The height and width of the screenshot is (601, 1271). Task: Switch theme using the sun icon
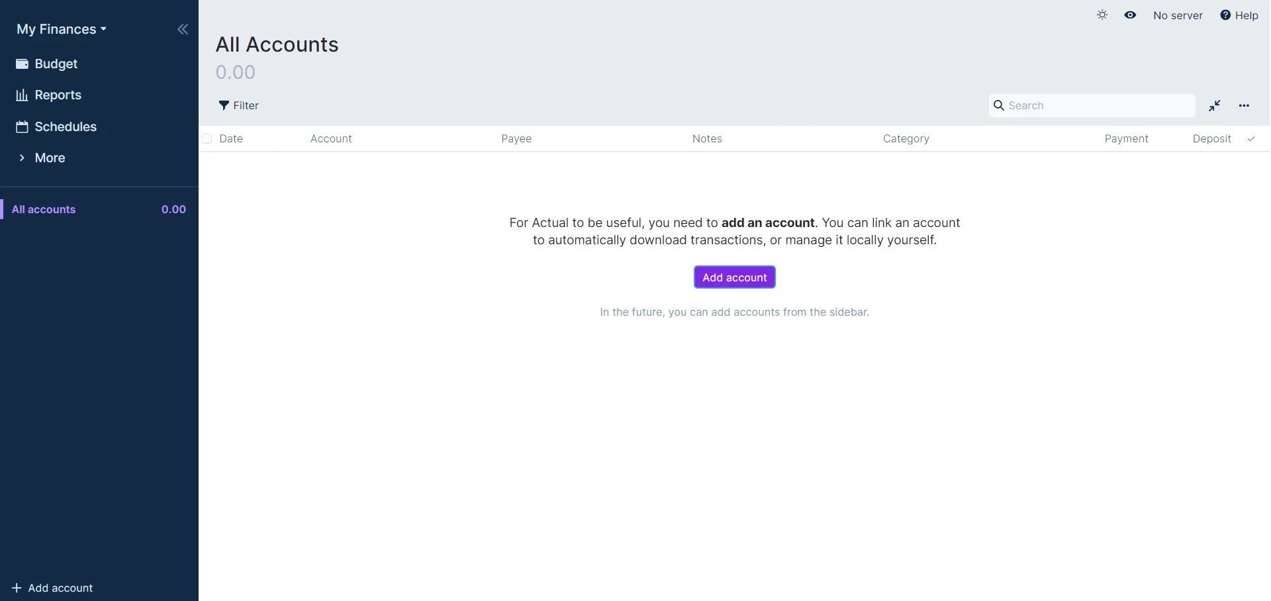click(x=1102, y=15)
